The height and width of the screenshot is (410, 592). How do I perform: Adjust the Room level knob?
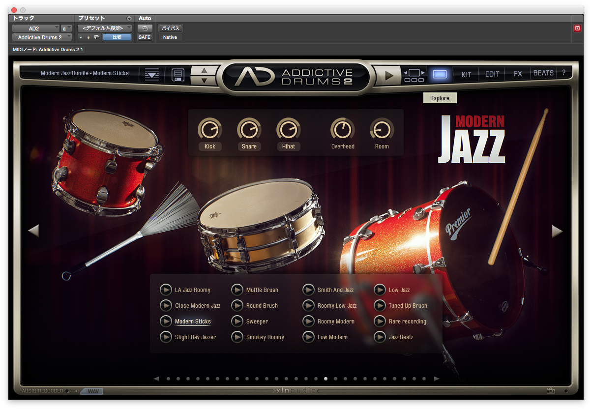[x=382, y=129]
